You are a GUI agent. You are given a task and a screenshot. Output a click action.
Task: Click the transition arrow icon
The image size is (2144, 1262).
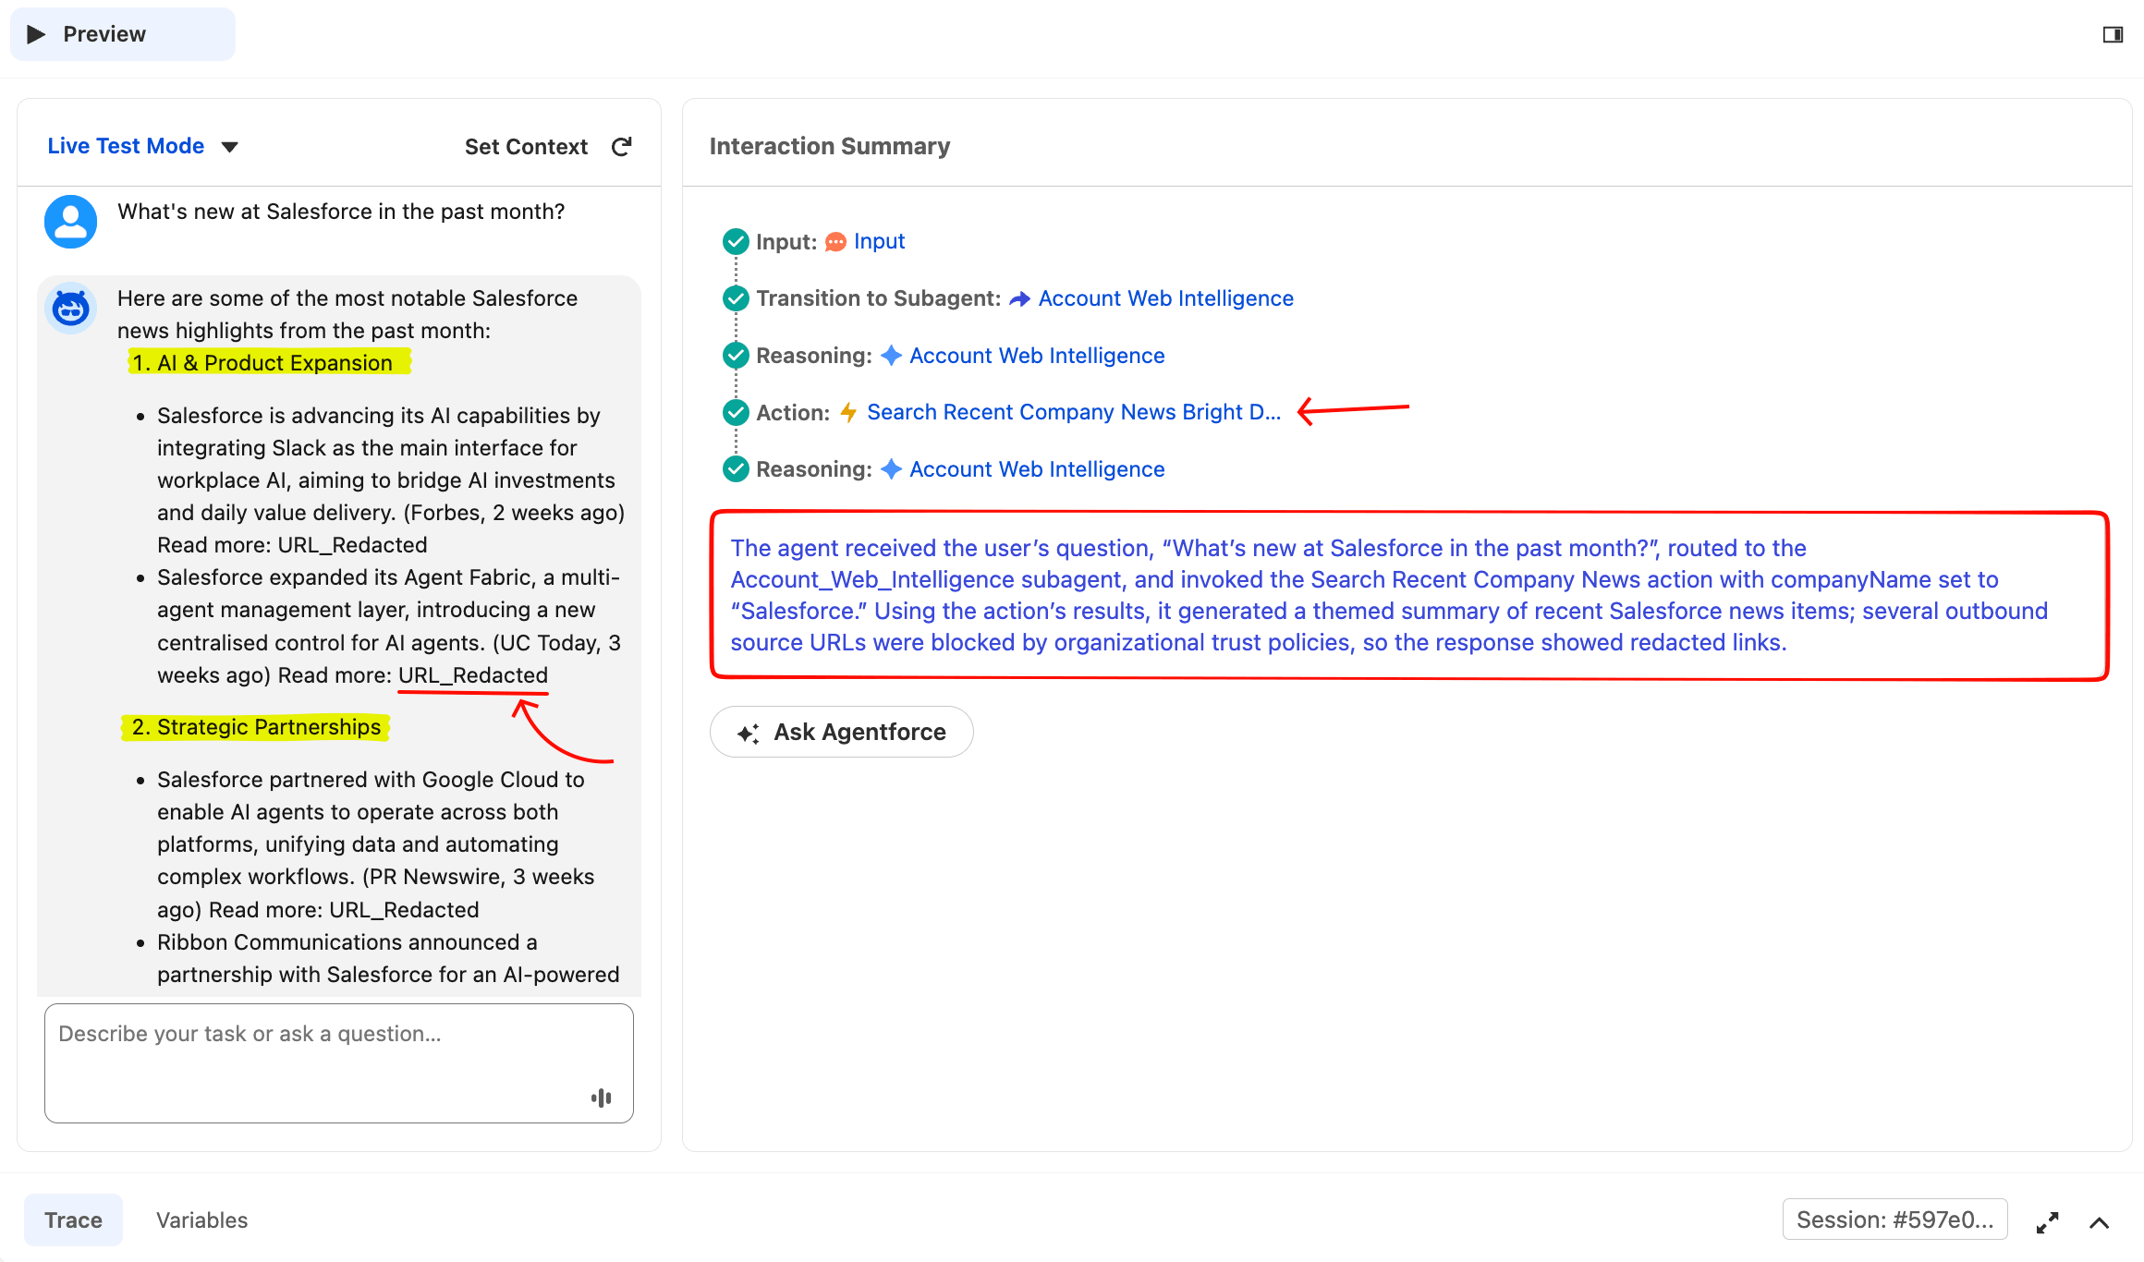click(1019, 299)
